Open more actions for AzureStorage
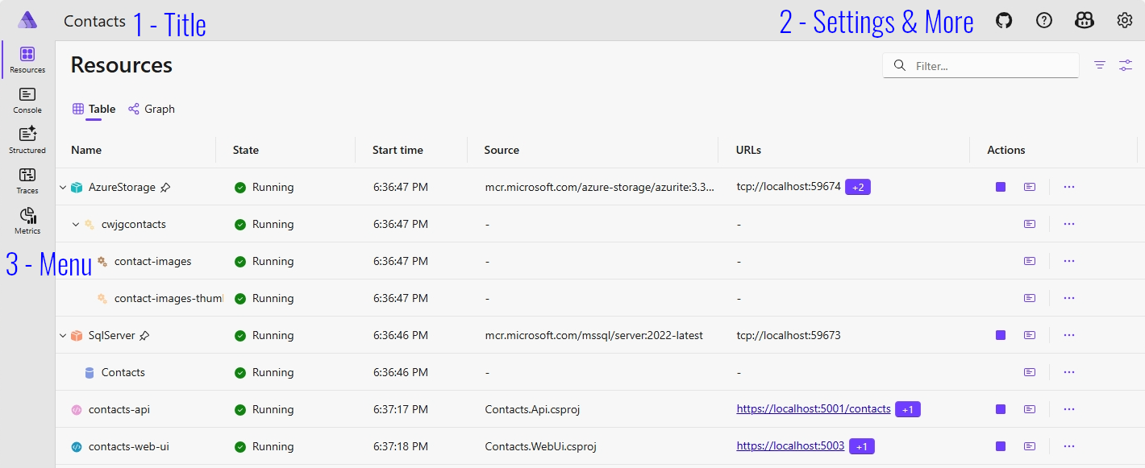Screen dimensions: 1145x468 tap(1069, 187)
